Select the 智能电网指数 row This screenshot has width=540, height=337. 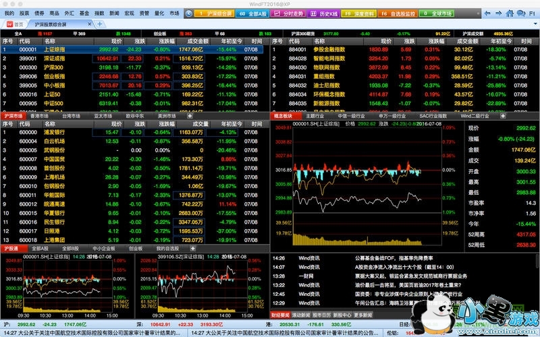[x=404, y=59]
